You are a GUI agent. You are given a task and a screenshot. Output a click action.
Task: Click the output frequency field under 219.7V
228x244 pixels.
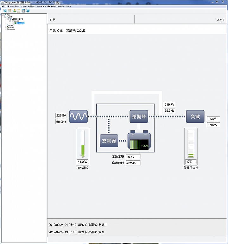169,111
